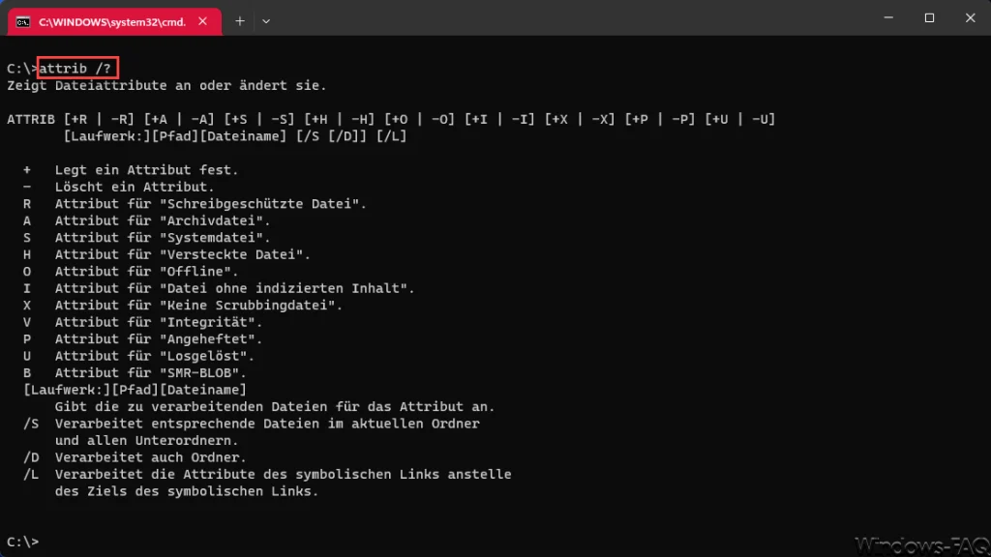Click the "Versteckte Datei" attribute line

[166, 254]
